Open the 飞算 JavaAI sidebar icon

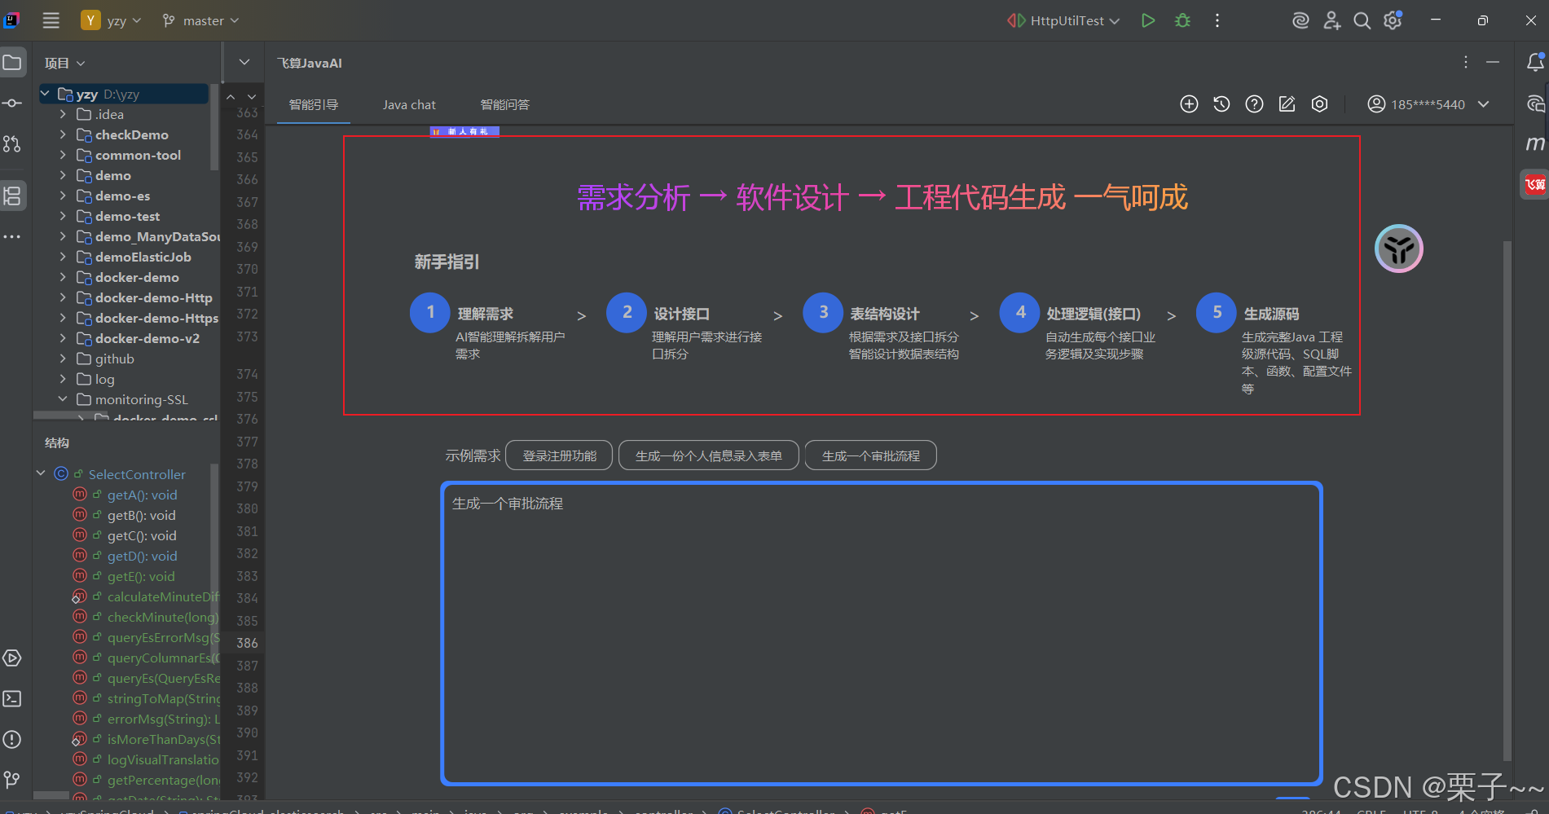(1535, 184)
